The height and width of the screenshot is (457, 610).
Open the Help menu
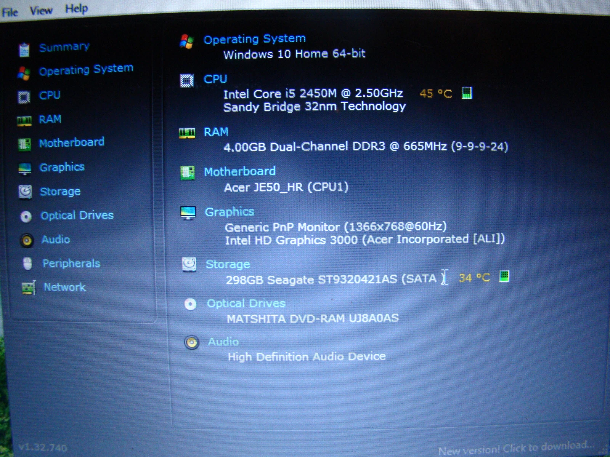point(77,8)
